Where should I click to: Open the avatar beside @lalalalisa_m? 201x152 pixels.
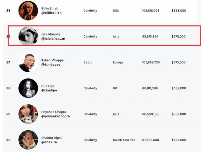(x=28, y=36)
